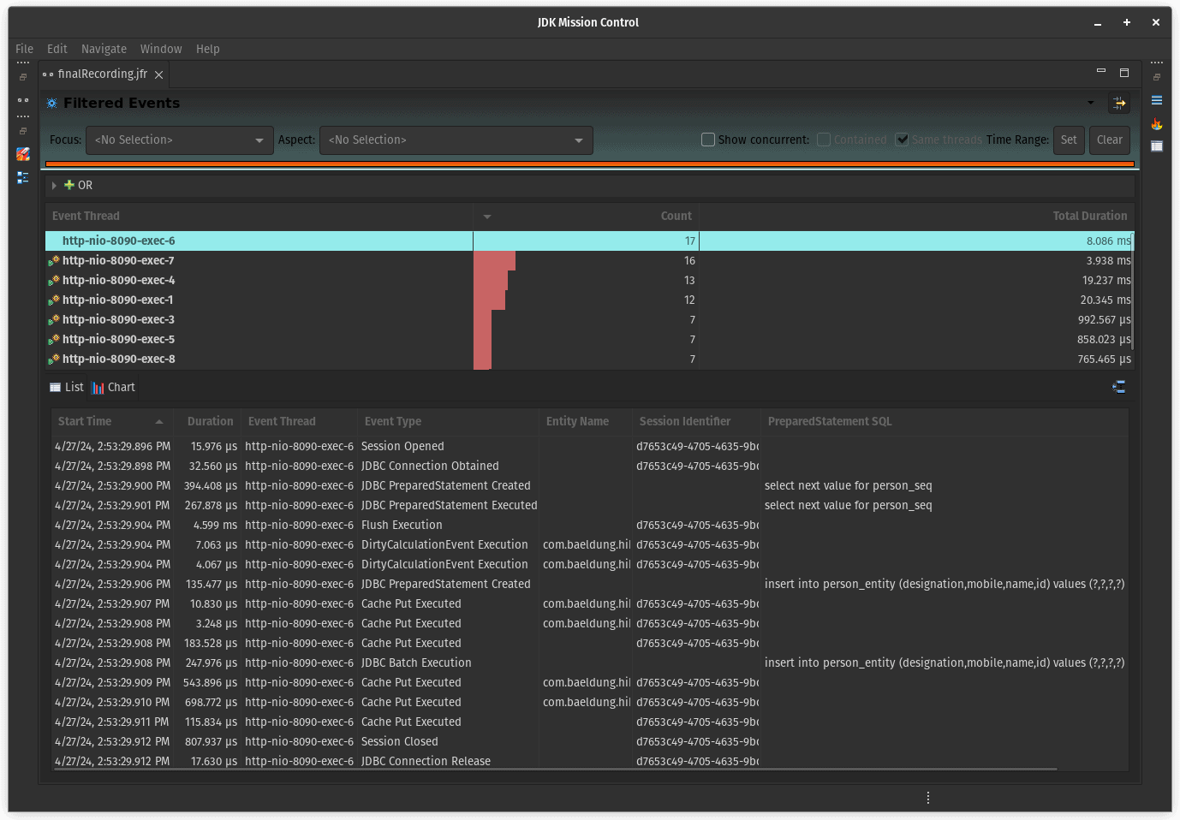Click the orange time range bar
Viewport: 1180px width, 820px height.
click(590, 163)
